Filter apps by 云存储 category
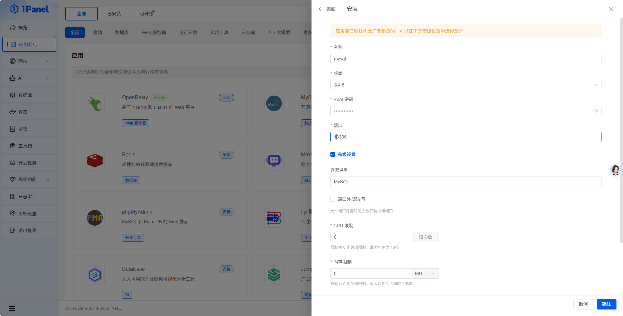 point(248,33)
